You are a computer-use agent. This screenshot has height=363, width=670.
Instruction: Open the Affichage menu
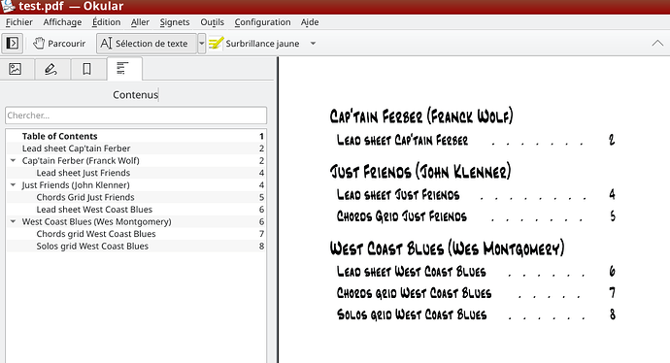[62, 22]
